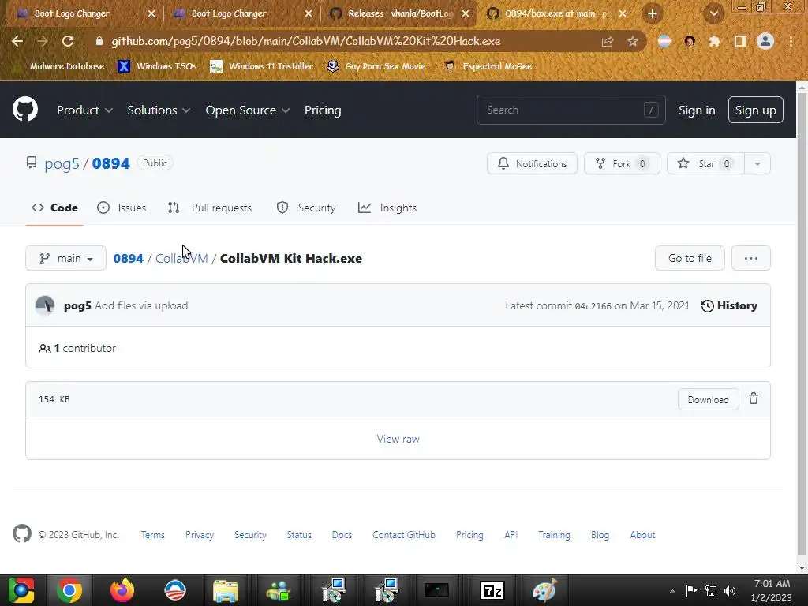The height and width of the screenshot is (606, 808).
Task: Click volume speaker icon in tray
Action: 730,591
